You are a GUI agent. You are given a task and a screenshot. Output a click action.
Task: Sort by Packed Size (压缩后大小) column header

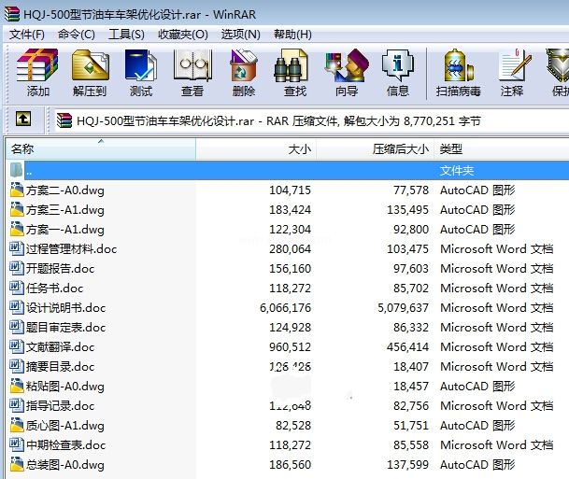tap(376, 148)
